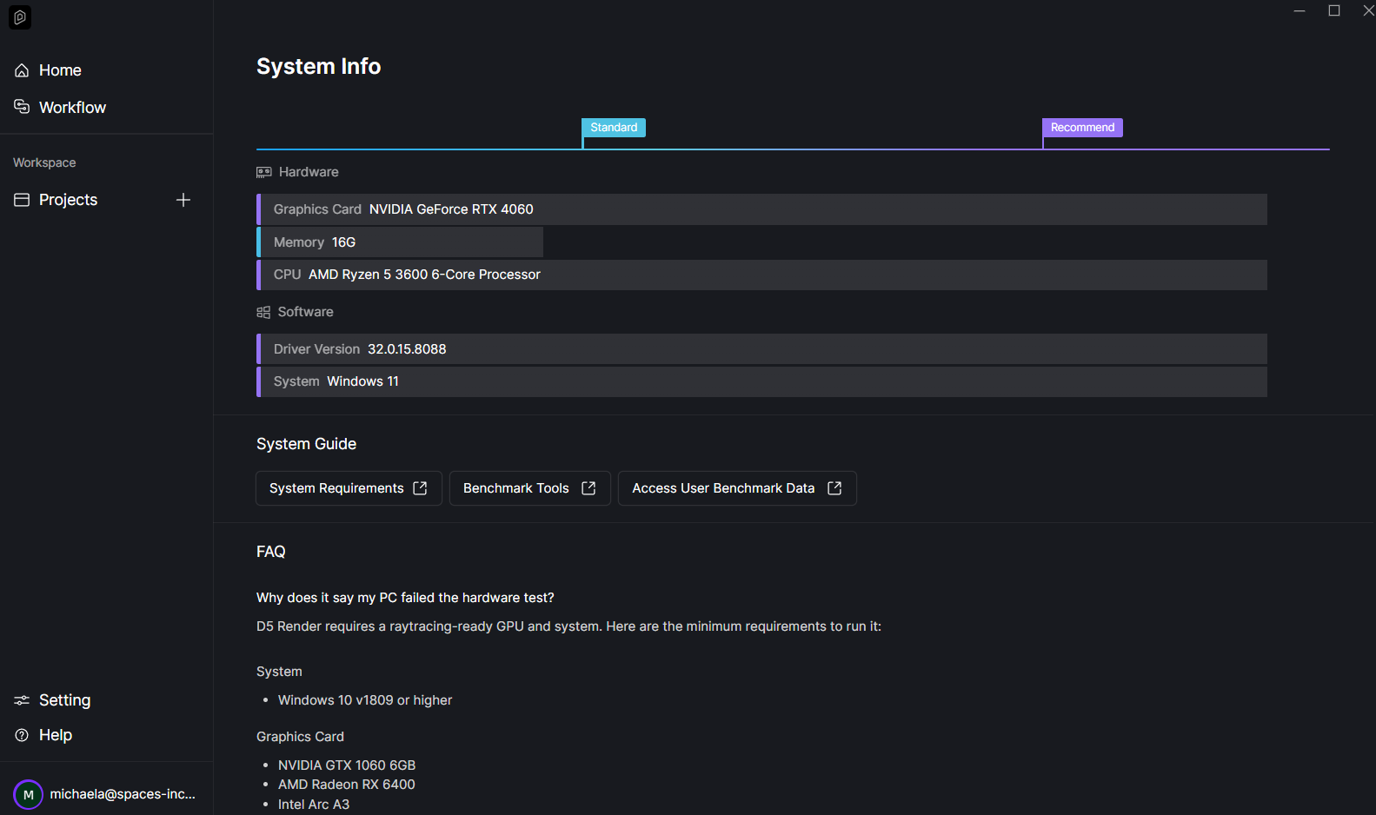
Task: Click the FAQ question about failed hardware test
Action: (x=405, y=598)
